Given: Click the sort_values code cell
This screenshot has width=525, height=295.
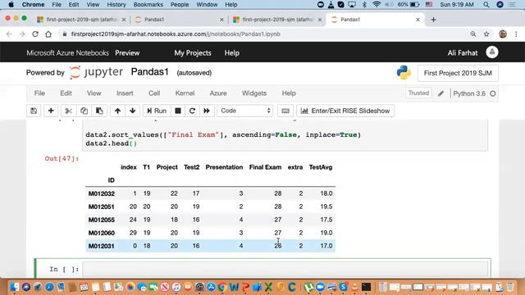Looking at the screenshot, I should coord(285,135).
